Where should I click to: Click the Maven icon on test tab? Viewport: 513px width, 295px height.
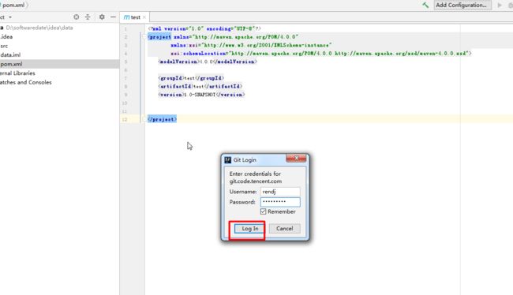pyautogui.click(x=126, y=17)
